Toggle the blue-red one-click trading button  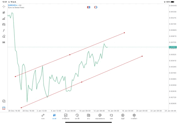[x=88, y=7]
